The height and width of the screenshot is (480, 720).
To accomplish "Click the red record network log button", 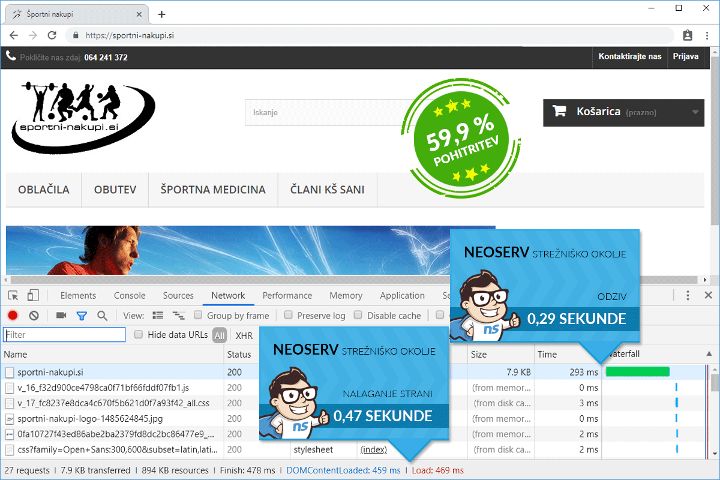I will tap(13, 316).
